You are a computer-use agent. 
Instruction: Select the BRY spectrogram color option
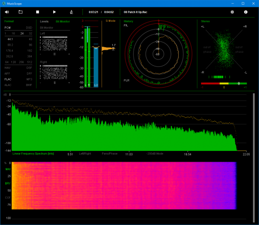8,184
